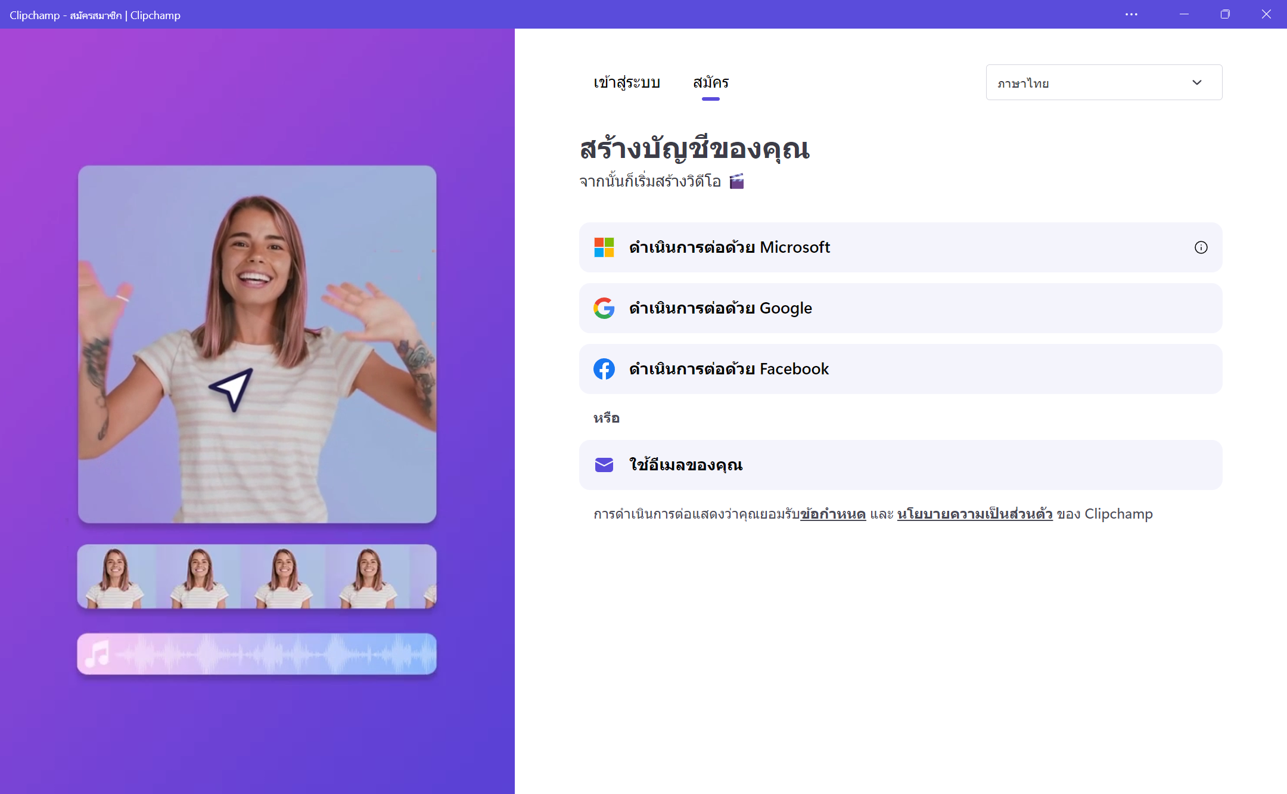Restore down the Clipchamp window

coord(1225,14)
